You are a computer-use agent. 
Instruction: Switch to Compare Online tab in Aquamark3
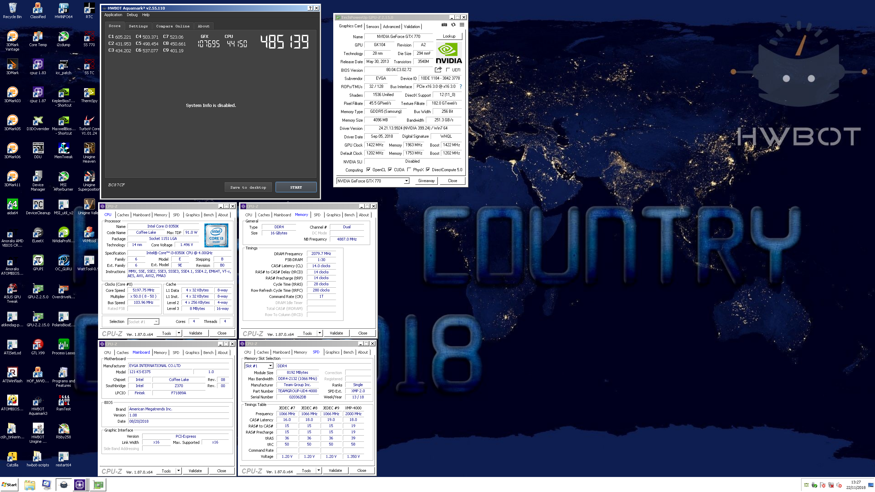(x=173, y=26)
